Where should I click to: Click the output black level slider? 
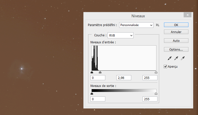92,93
